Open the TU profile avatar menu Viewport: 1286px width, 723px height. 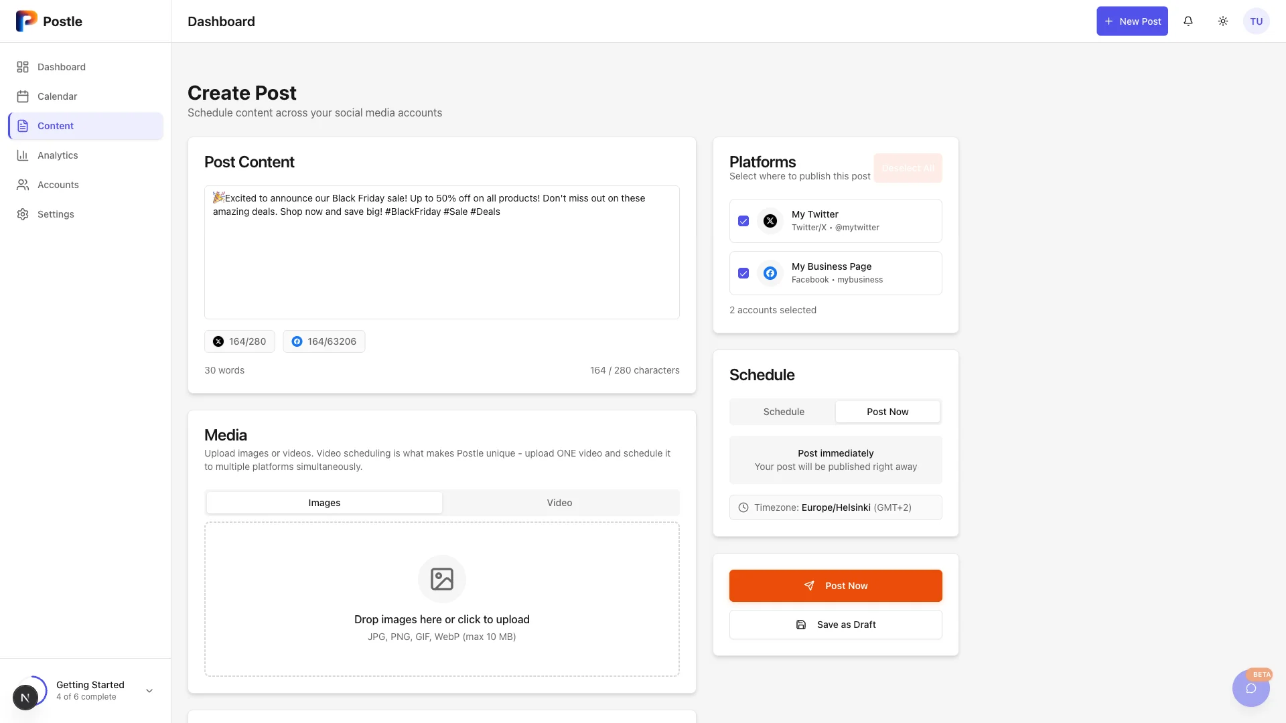[x=1256, y=21]
